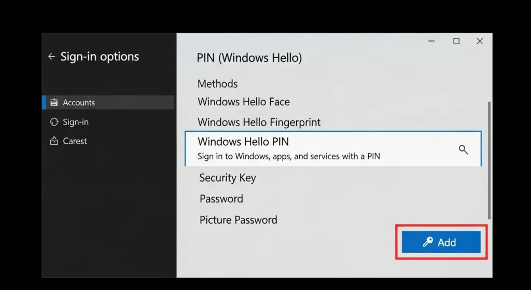Click the Accounts sidebar icon
531x290 pixels.
[x=54, y=102]
